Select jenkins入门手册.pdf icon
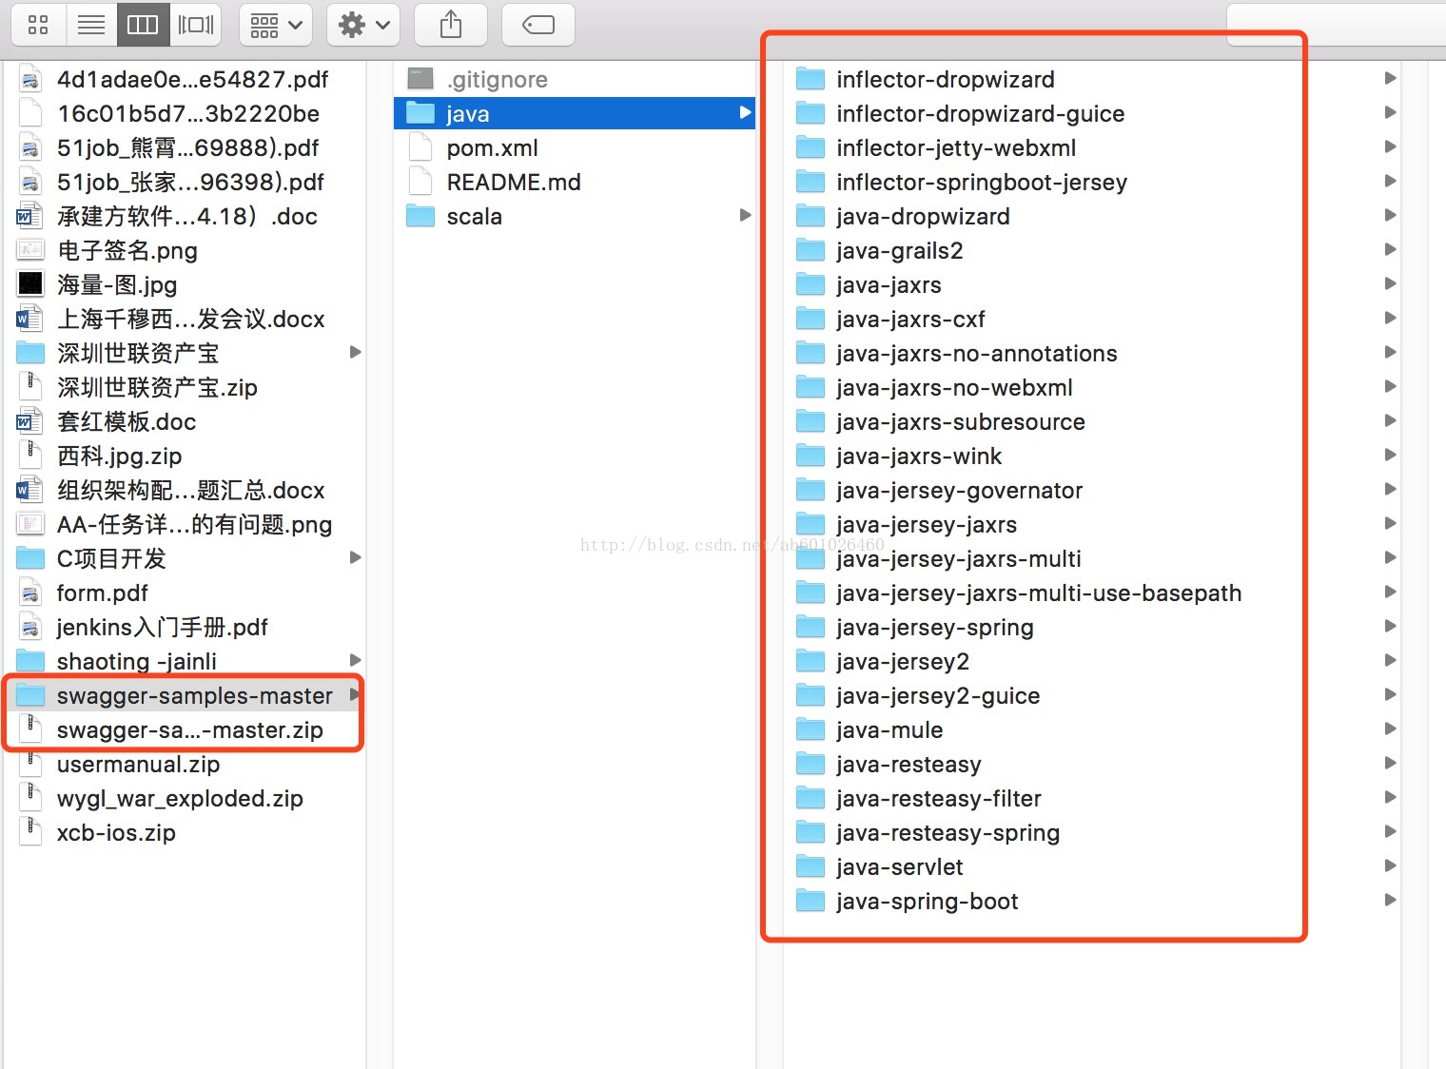 click(30, 627)
